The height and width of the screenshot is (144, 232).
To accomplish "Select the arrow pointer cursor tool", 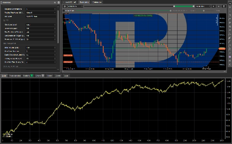I will (x=230, y=3).
